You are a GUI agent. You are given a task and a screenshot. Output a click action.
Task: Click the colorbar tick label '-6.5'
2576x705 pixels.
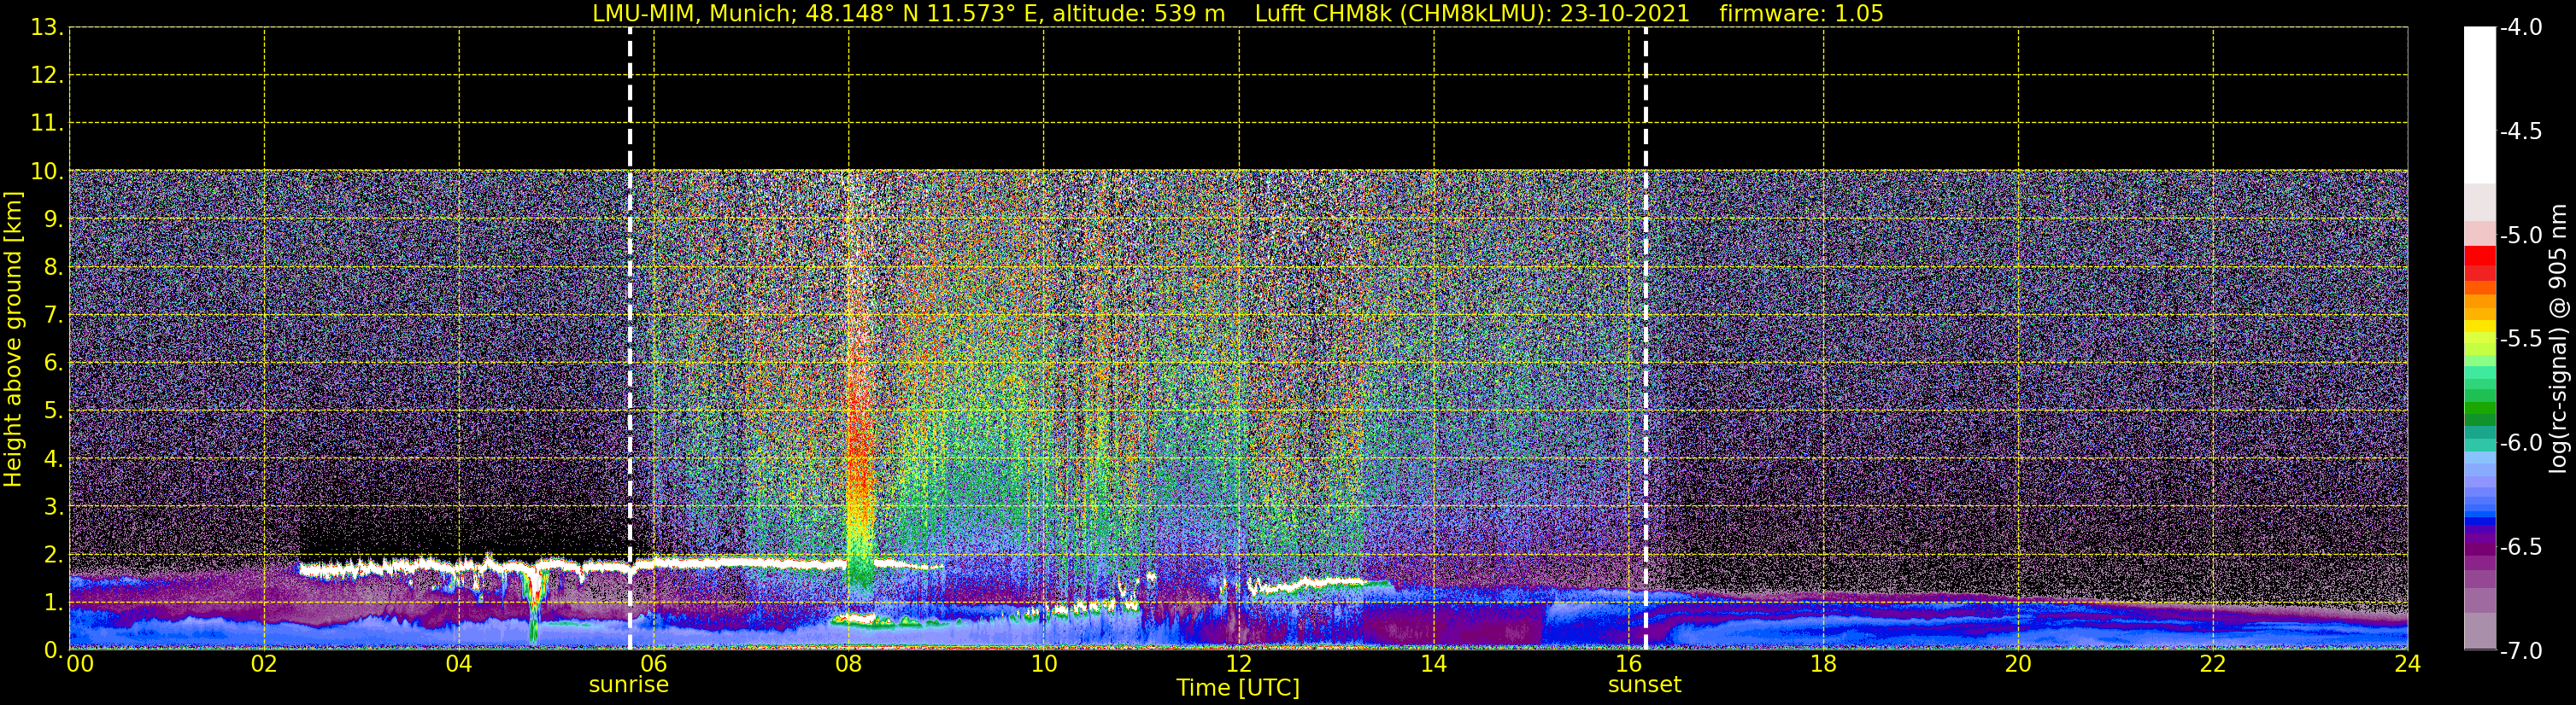coord(2520,546)
